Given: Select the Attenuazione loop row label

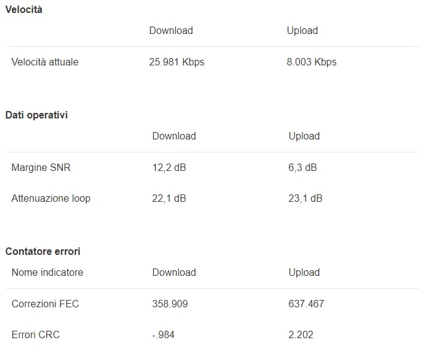Looking at the screenshot, I should tap(51, 198).
